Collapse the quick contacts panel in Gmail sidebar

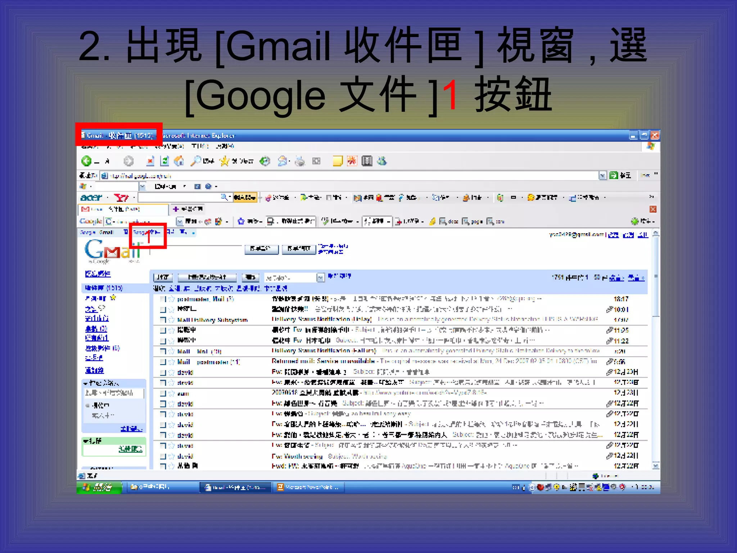86,383
